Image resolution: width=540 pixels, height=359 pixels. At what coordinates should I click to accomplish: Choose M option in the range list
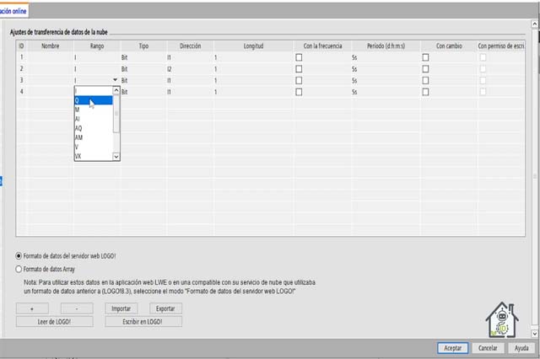(93, 110)
